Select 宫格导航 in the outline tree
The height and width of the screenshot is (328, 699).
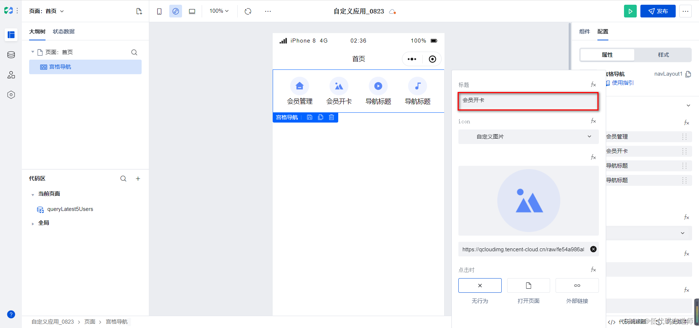click(x=85, y=67)
